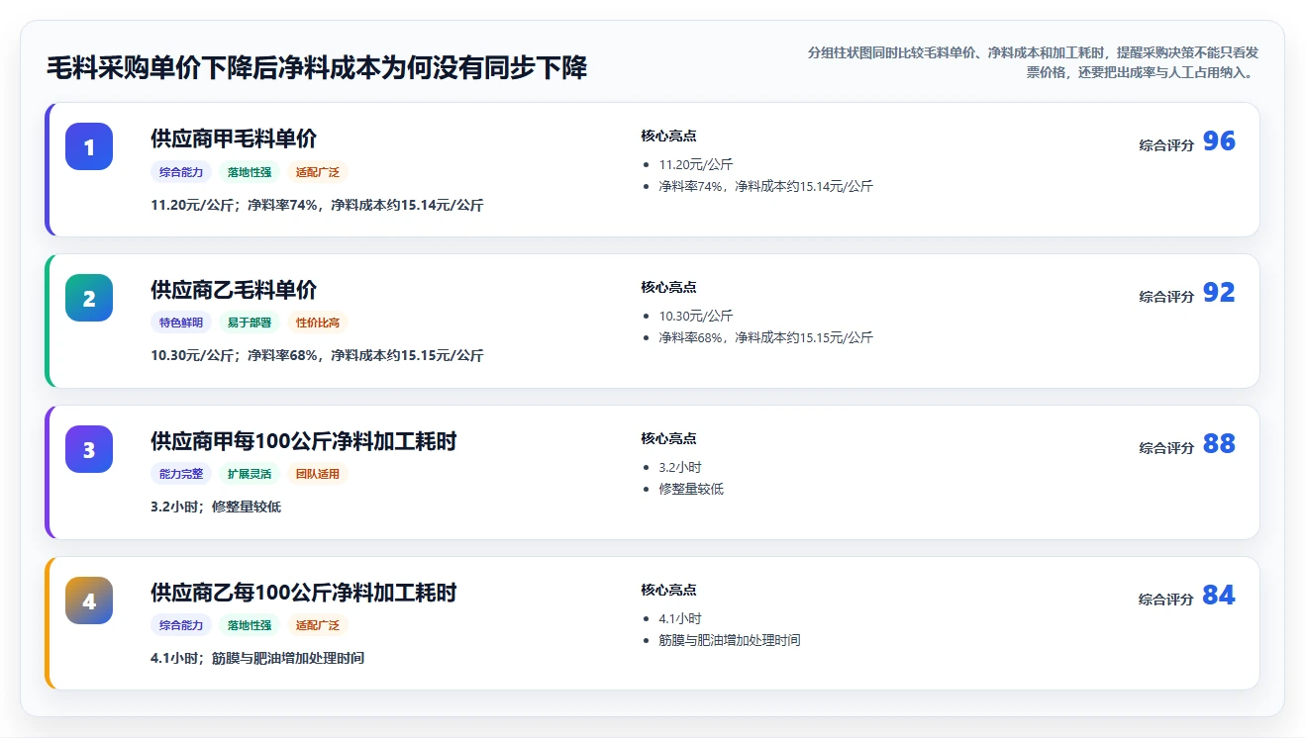
Task: Click the 核心亮点 heading in card 2
Action: (x=668, y=287)
